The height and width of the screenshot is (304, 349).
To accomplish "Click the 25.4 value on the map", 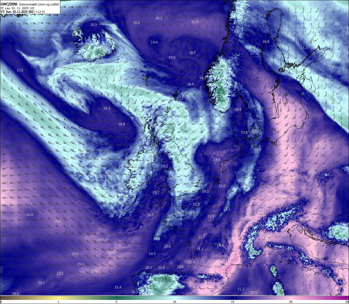I will 191,262.
